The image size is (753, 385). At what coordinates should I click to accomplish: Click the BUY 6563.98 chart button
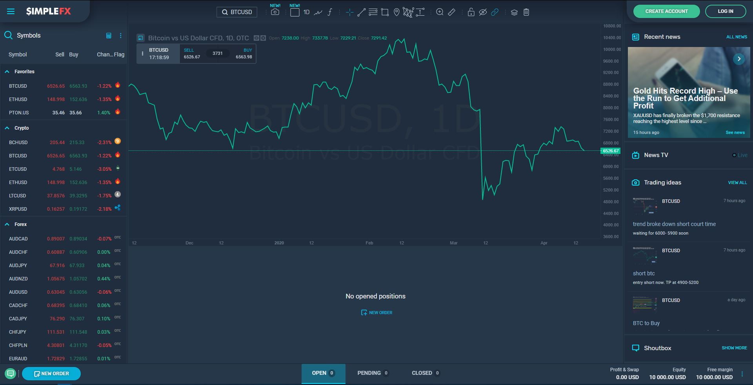(x=244, y=54)
